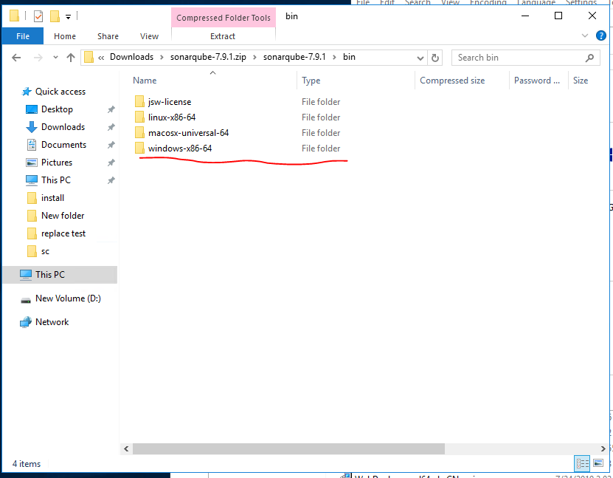
Task: Unpin Desktop using its pin icon
Action: tap(111, 109)
